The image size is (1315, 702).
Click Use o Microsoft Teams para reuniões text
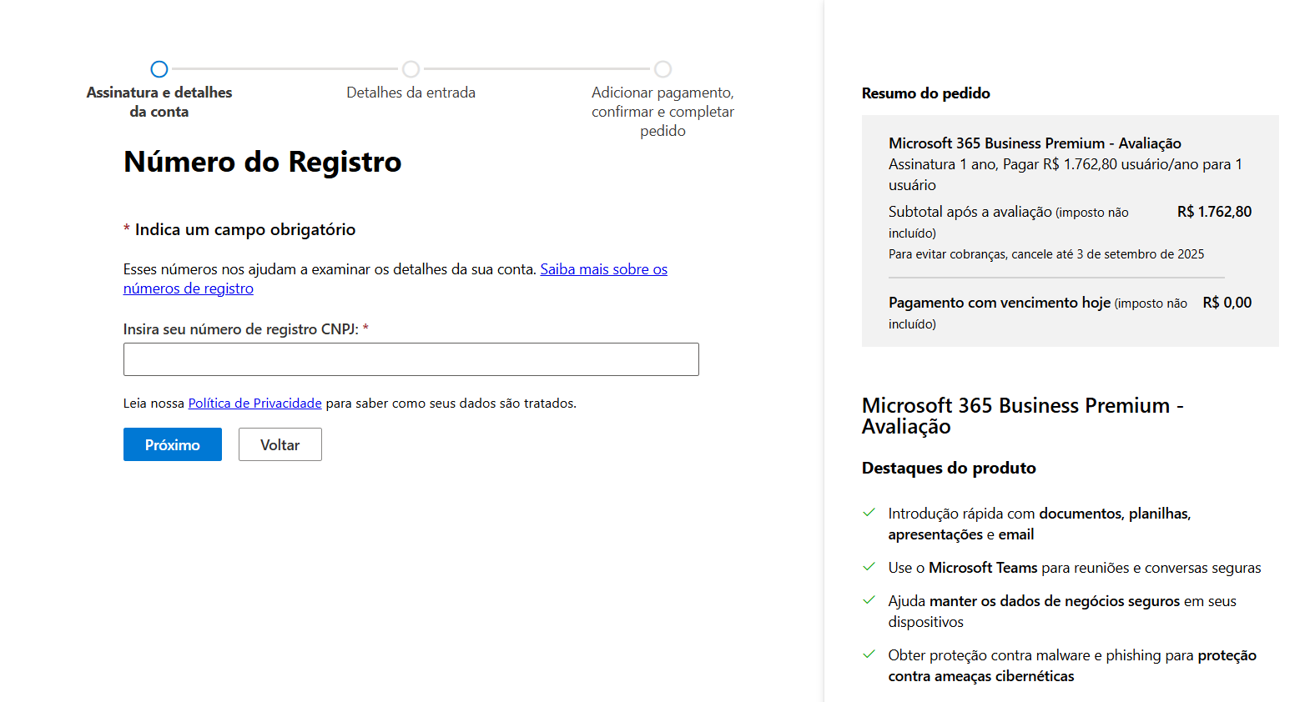point(1075,568)
